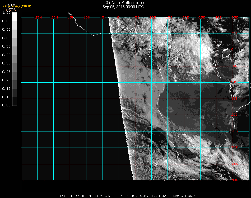
Task: Click the 10W longitude label
Action: tap(87, 17)
